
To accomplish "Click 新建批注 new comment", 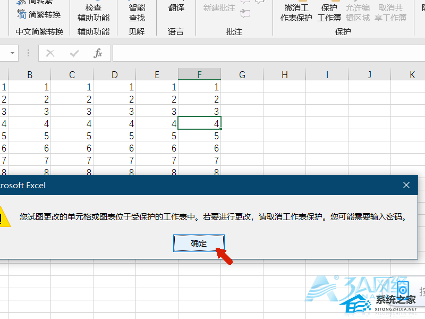I will 219,7.
